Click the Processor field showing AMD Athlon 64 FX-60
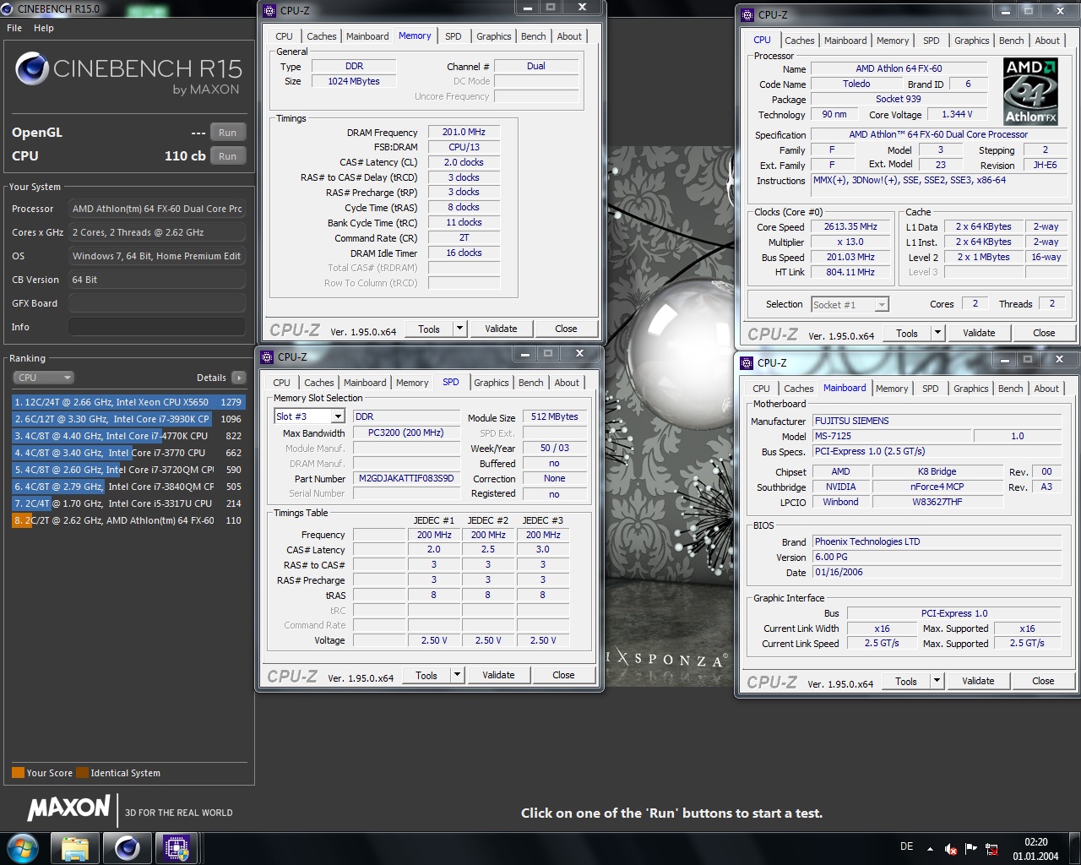The height and width of the screenshot is (865, 1081). 157,209
